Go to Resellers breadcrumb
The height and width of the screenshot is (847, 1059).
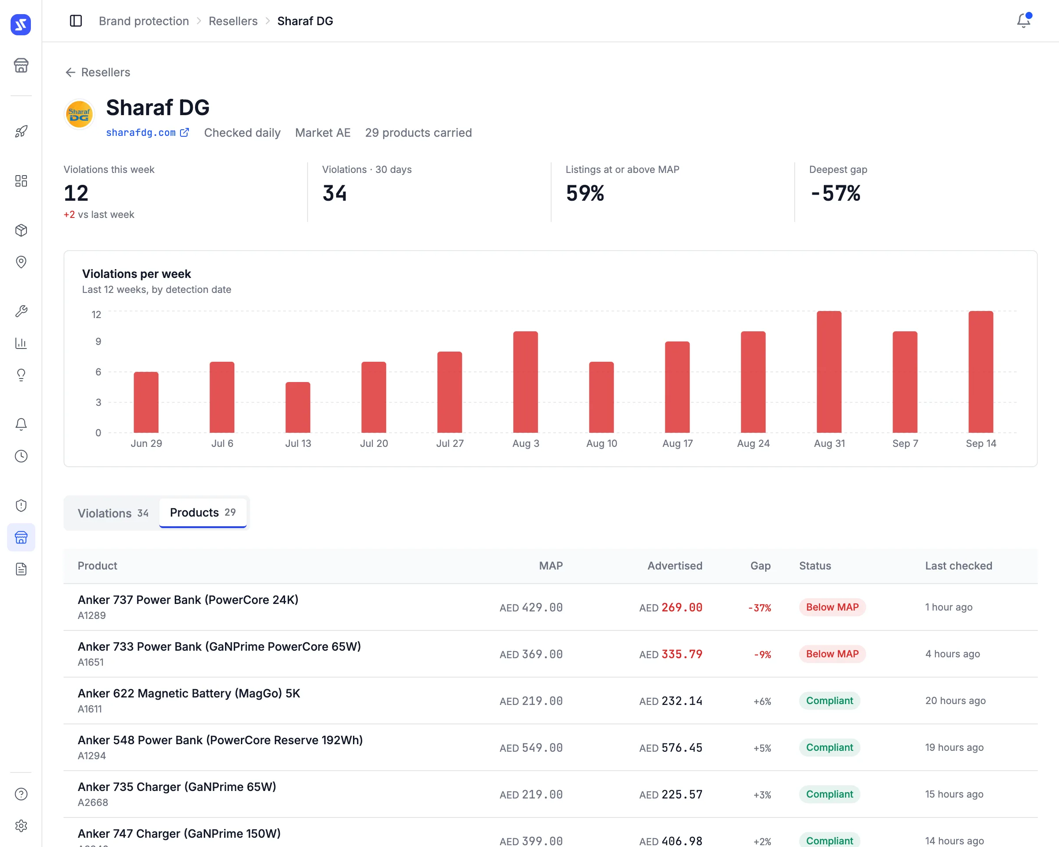[x=233, y=21]
